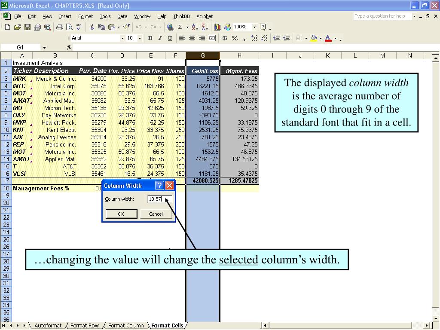Decrease the cell indent
This screenshot has width=440, height=330.
[x=277, y=38]
